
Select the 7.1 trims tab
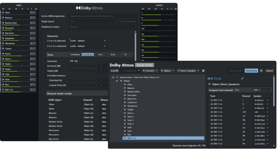(126, 54)
